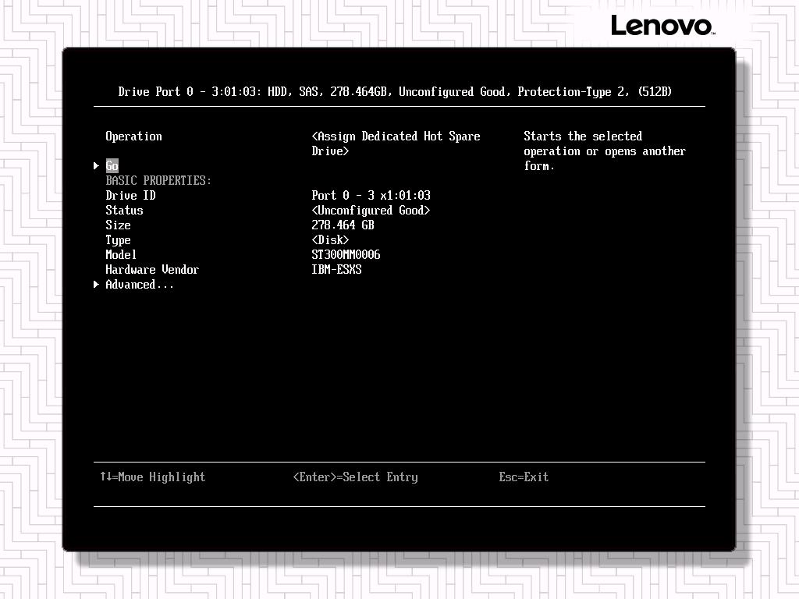Select the Operation row label
799x599 pixels.
tap(133, 136)
